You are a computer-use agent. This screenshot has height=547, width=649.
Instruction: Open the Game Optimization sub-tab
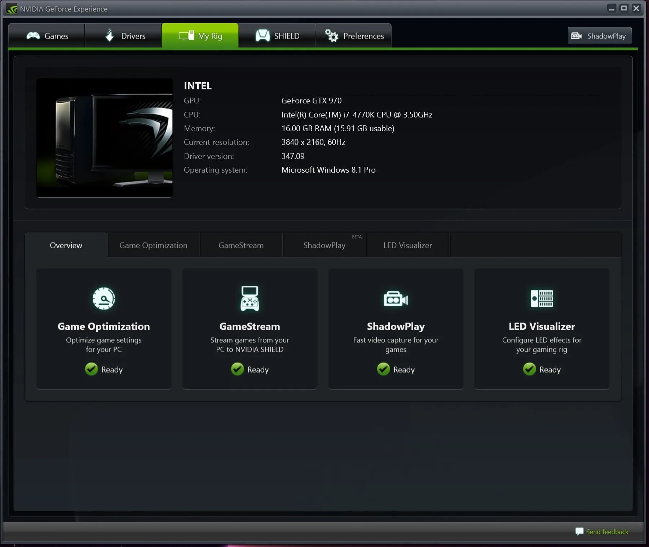click(153, 245)
